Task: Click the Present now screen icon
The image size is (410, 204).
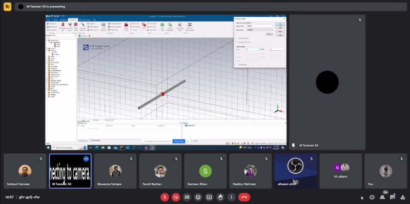Action: point(209,197)
